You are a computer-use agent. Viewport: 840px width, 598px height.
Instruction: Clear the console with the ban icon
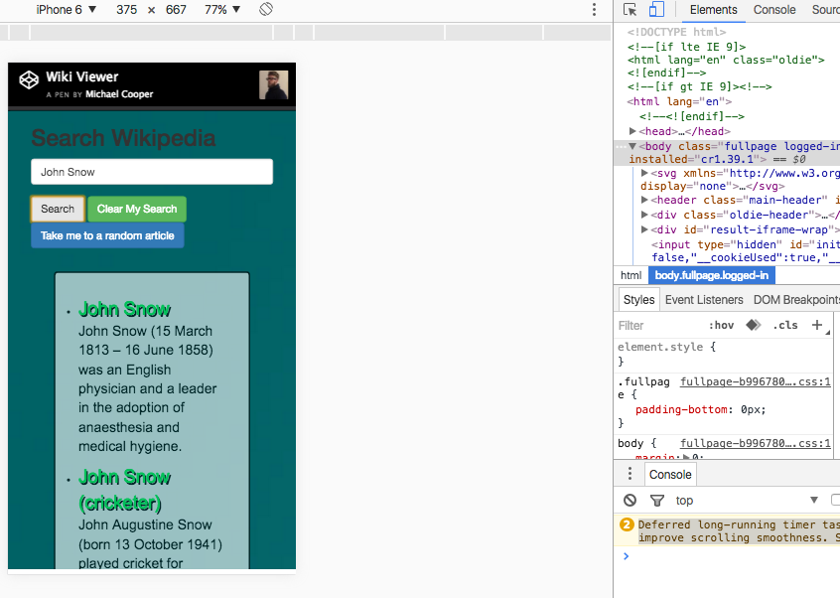[630, 500]
